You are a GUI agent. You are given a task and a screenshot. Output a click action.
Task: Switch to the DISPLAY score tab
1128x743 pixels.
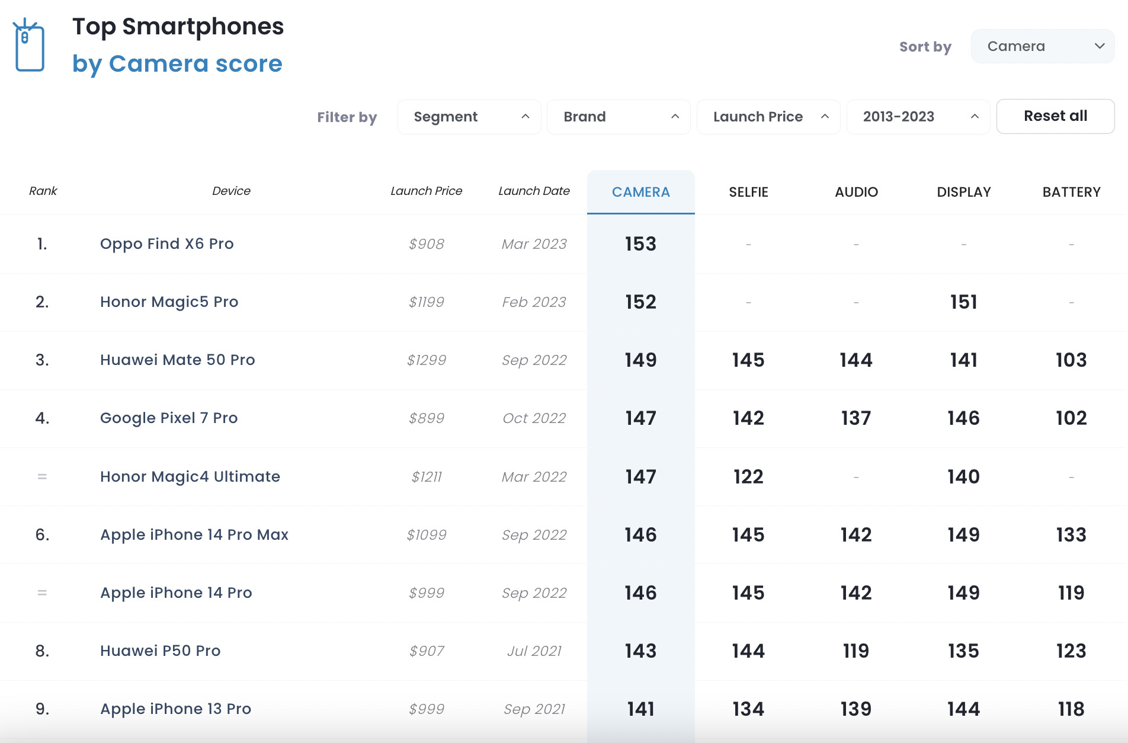pyautogui.click(x=963, y=192)
